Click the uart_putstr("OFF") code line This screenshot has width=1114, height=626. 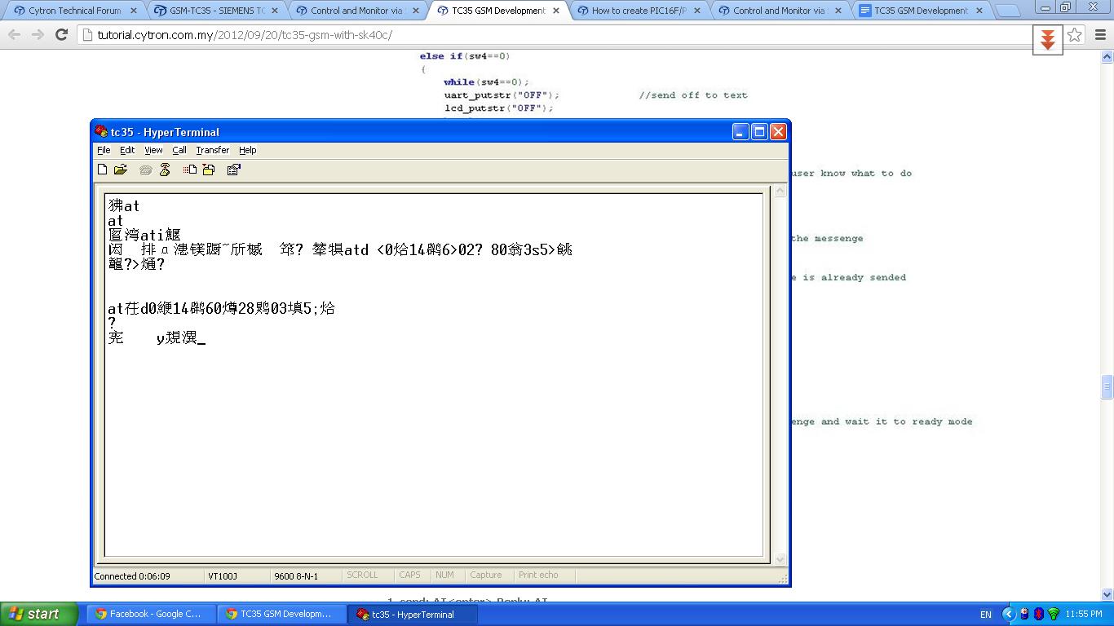pos(502,95)
